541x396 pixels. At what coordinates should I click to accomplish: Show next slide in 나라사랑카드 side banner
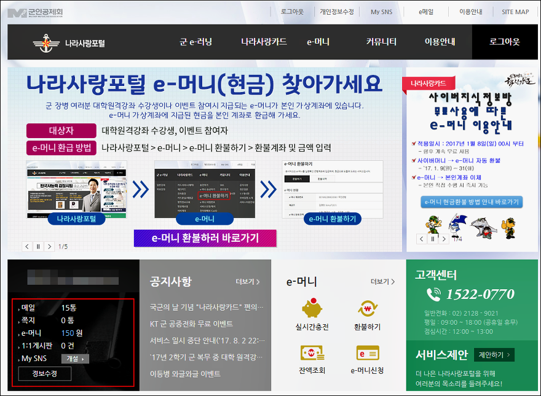pos(444,238)
